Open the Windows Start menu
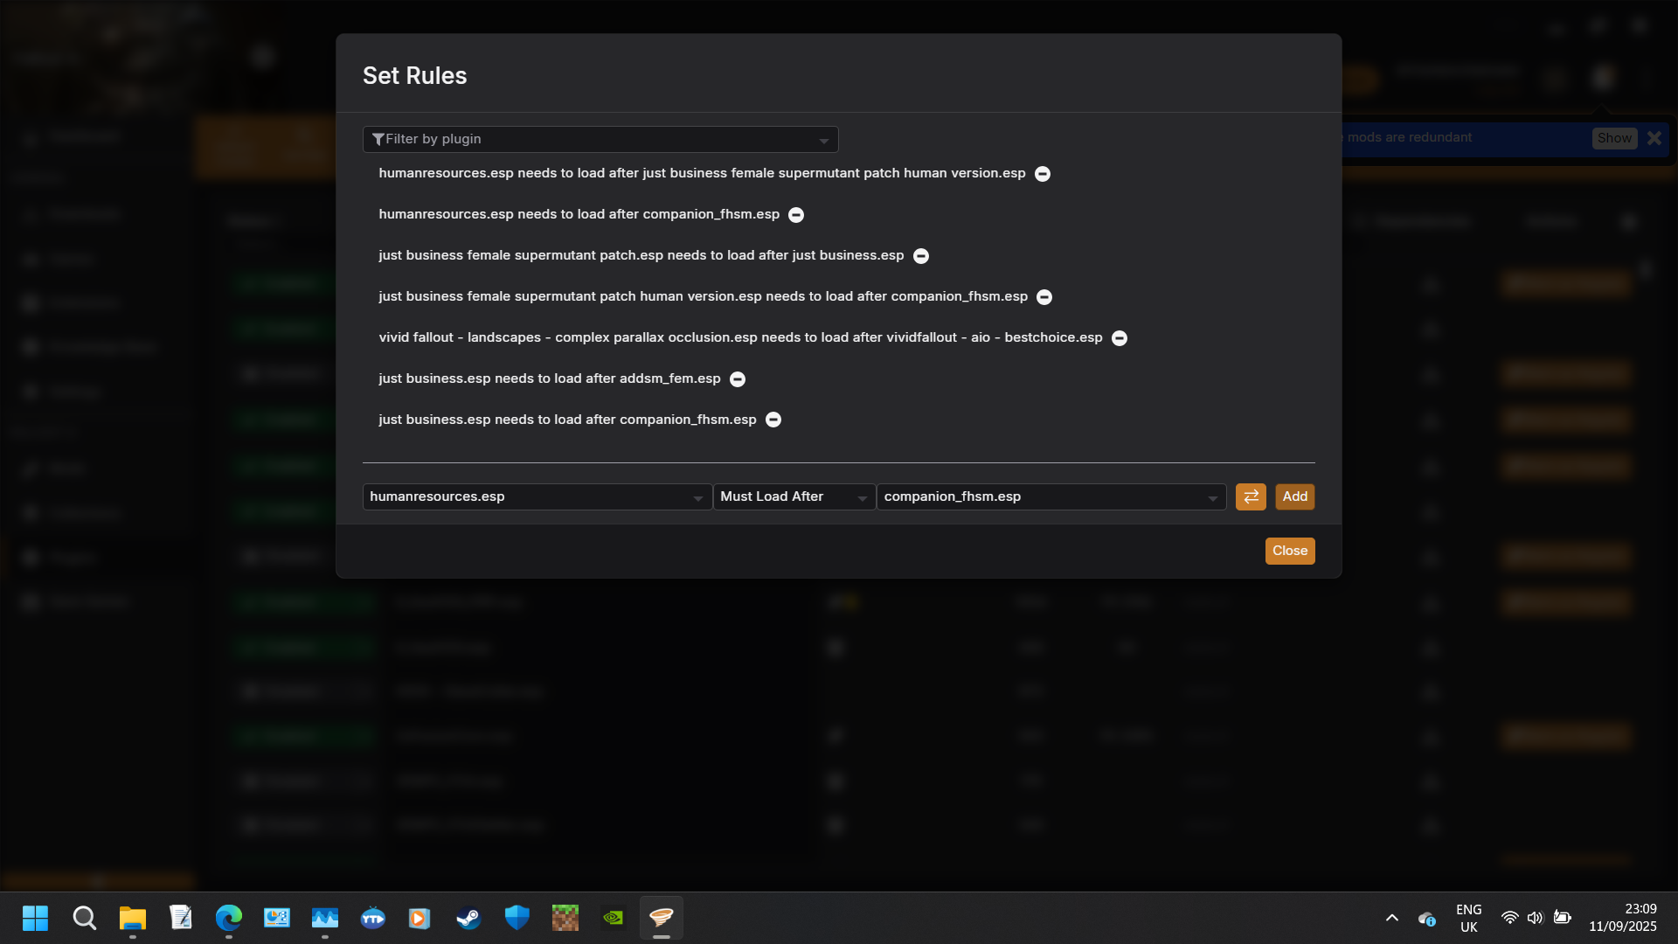Image resolution: width=1678 pixels, height=944 pixels. [36, 918]
